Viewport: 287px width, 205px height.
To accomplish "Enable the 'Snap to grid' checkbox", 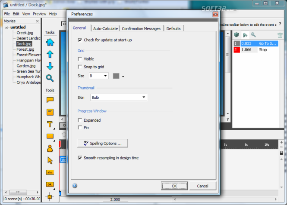I will point(80,67).
